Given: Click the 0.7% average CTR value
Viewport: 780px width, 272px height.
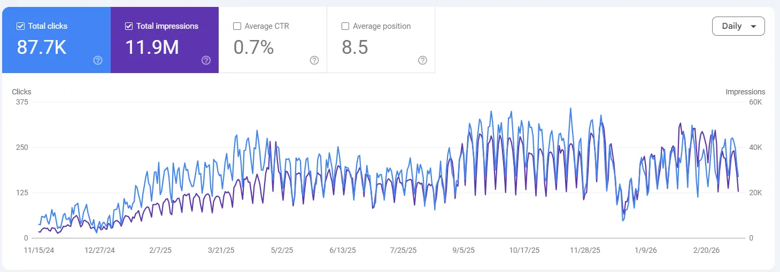Looking at the screenshot, I should [254, 47].
